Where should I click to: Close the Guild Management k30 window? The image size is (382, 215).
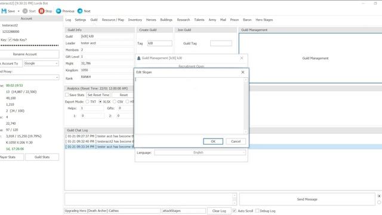[242, 58]
